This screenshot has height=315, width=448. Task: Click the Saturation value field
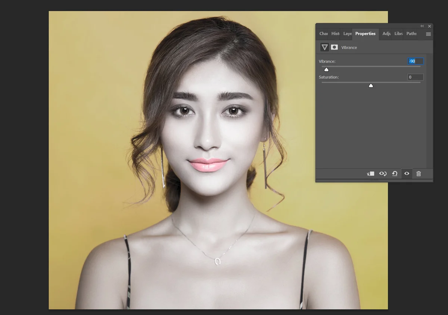click(x=416, y=77)
